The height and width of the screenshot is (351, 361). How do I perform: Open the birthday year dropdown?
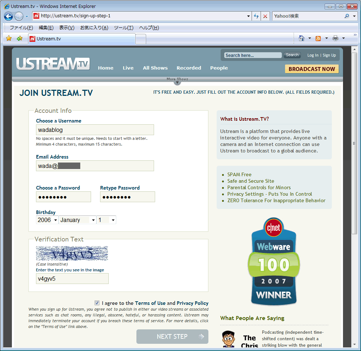point(47,220)
